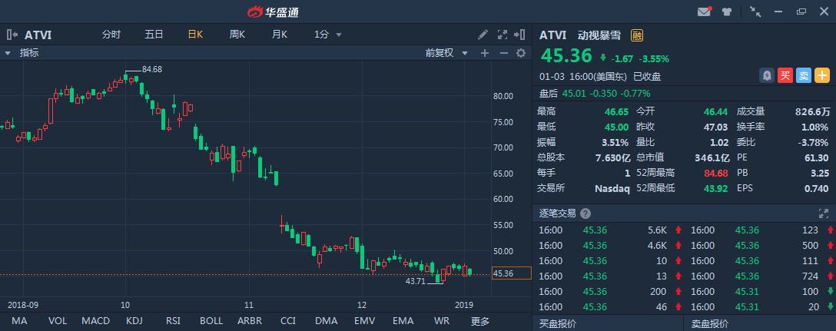Zoom in chart with plus icon
Viewport: 836px width, 331px height.
point(485,53)
